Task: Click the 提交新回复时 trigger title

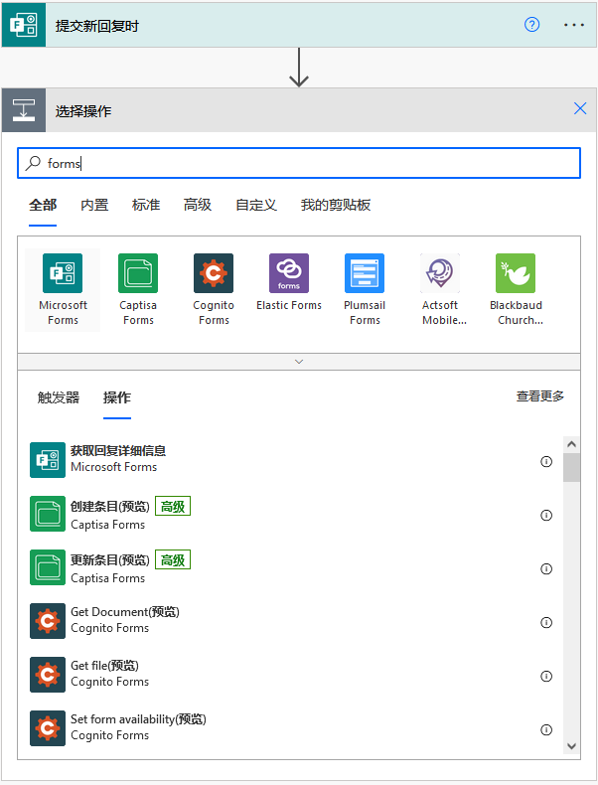Action: coord(97,26)
